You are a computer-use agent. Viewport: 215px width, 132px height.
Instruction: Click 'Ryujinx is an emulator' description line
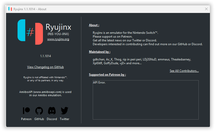coord(126,33)
